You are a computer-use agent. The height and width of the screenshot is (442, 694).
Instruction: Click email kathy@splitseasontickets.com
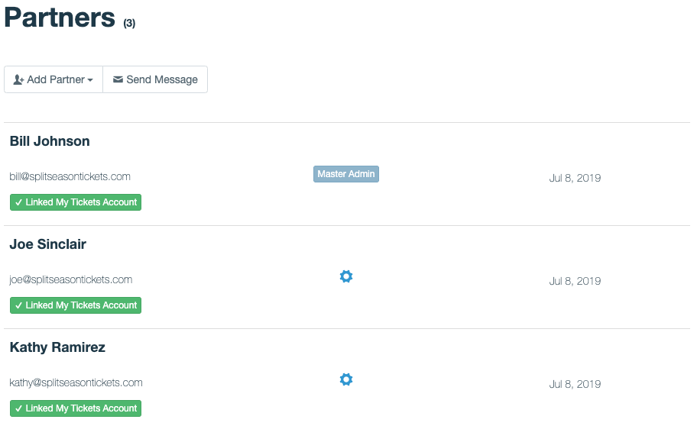pos(76,382)
